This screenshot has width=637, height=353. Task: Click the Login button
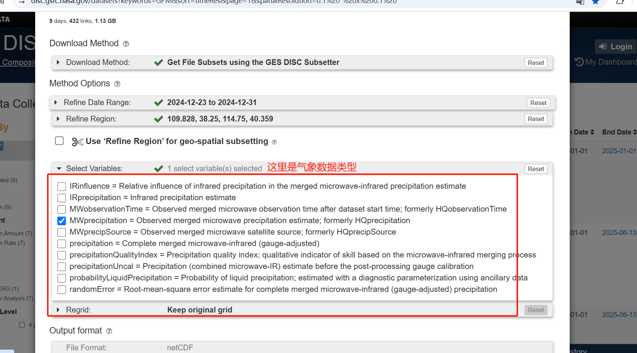(x=616, y=47)
